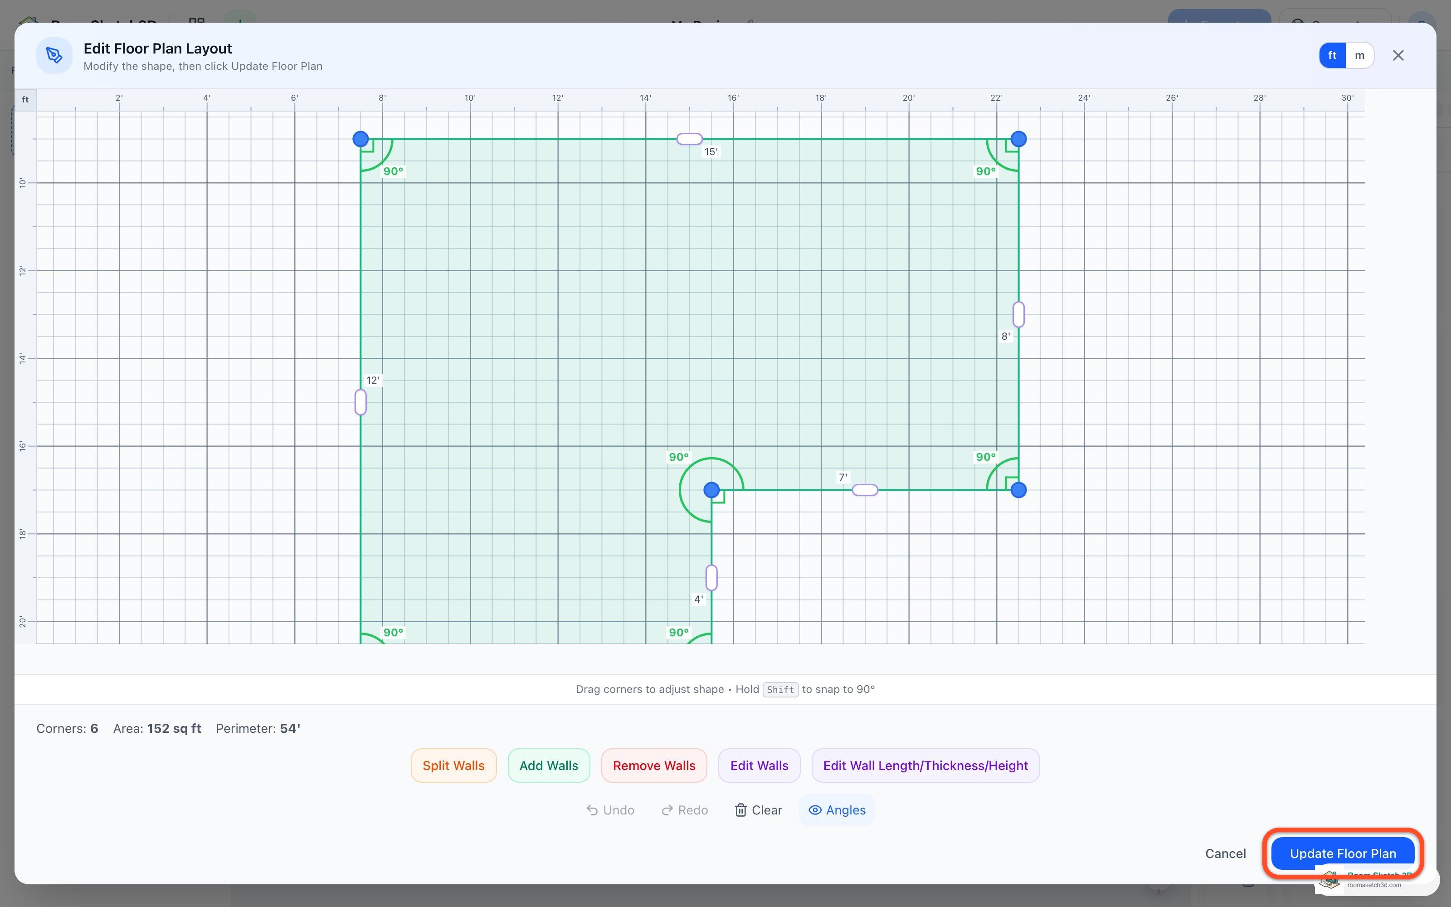The height and width of the screenshot is (907, 1451).
Task: Click the floor plan pen icon in header
Action: pos(54,55)
